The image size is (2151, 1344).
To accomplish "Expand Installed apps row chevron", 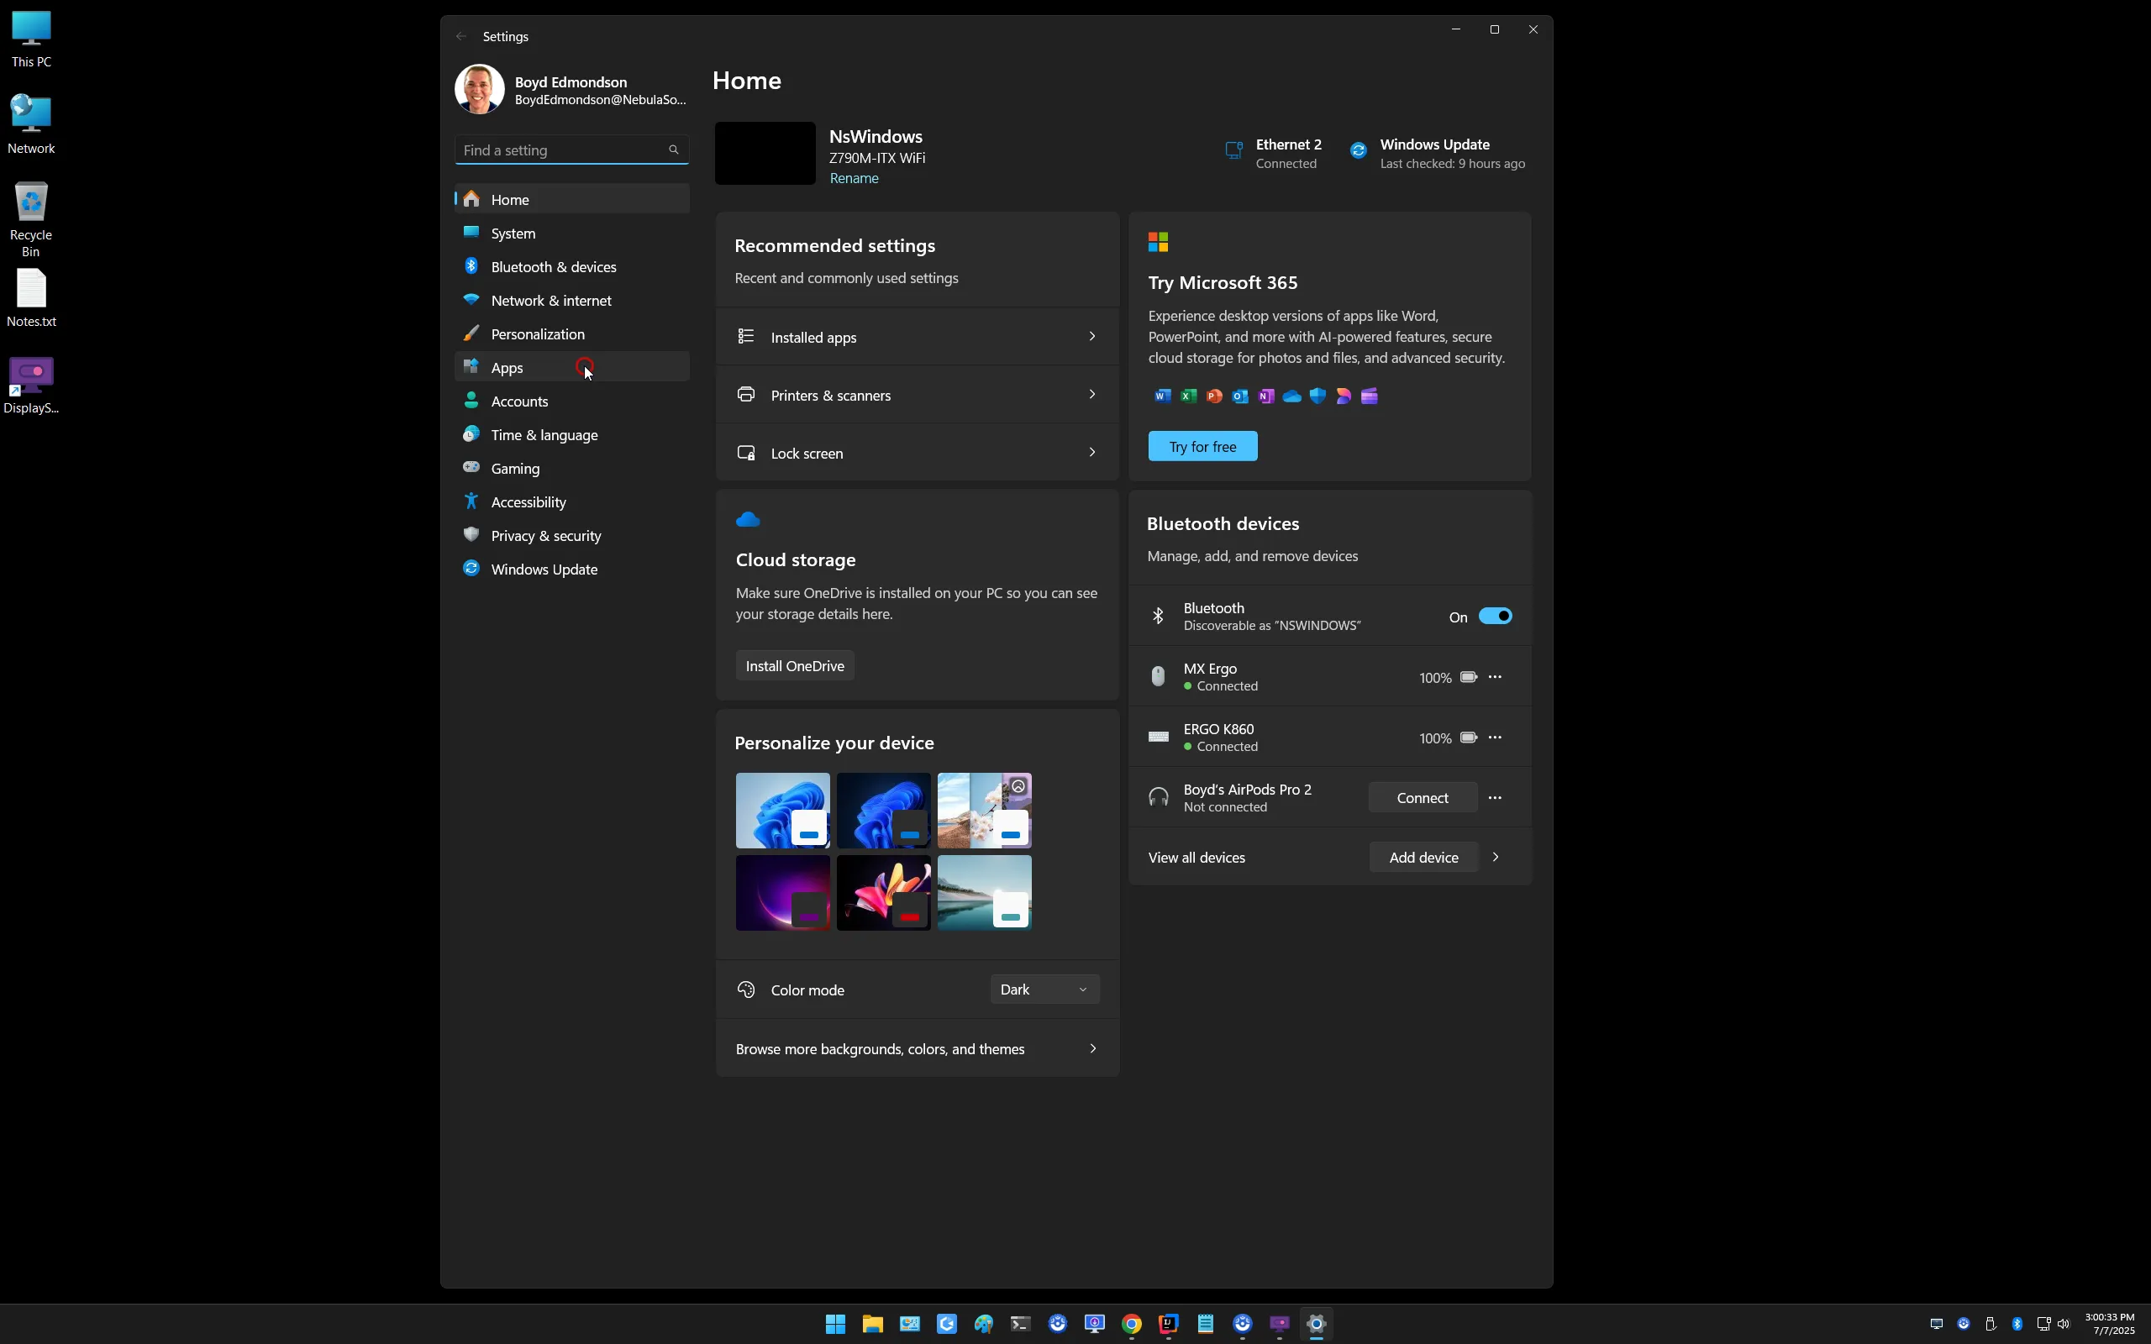I will click(1091, 336).
